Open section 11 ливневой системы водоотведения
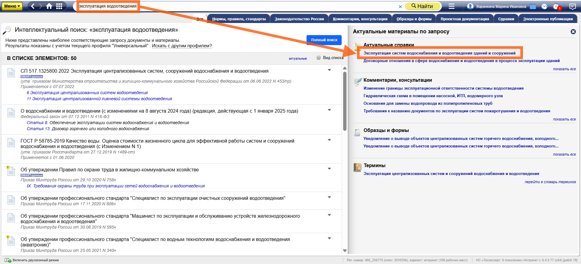The height and width of the screenshot is (264, 581). (x=99, y=99)
